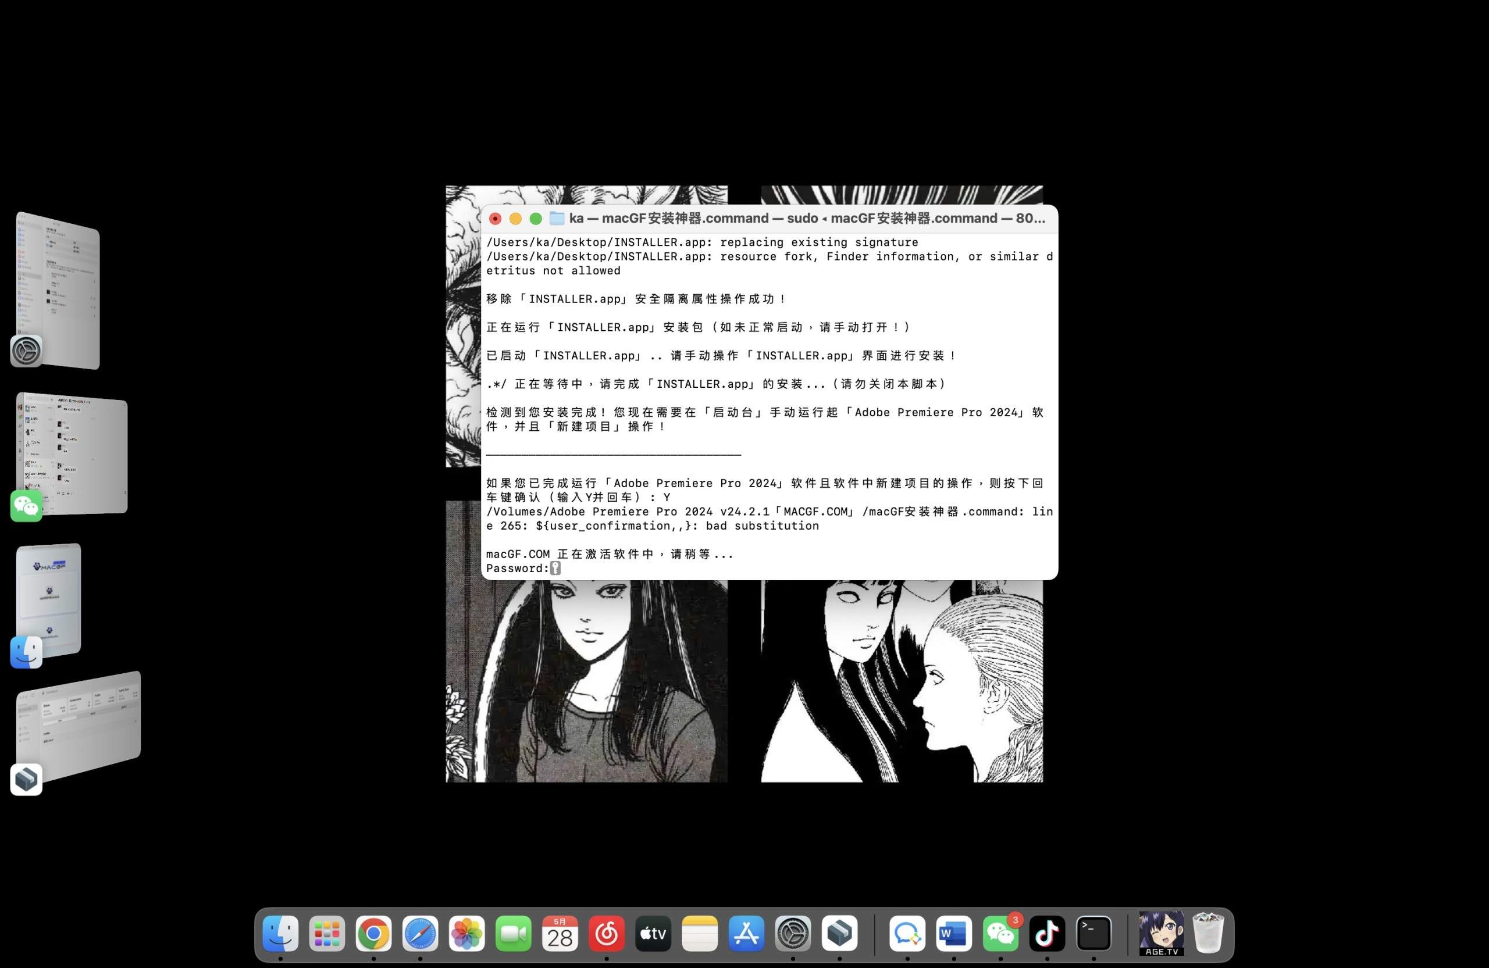Open Safari from the Dock
The image size is (1489, 968).
tap(420, 934)
